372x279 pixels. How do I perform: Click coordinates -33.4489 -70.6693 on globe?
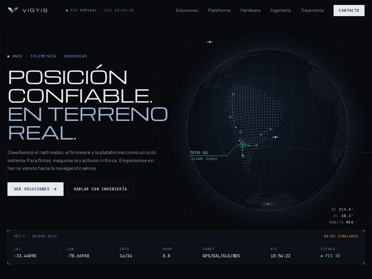pos(204,159)
